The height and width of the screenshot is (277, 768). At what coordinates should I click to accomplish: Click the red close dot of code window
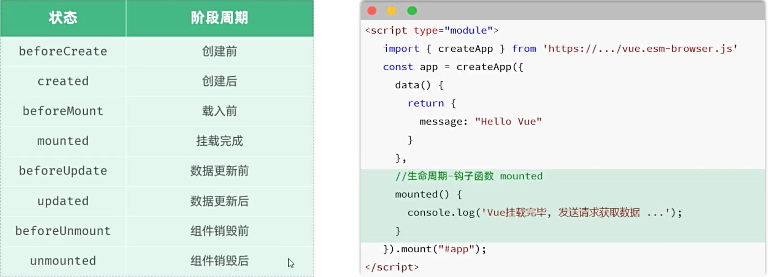click(372, 11)
